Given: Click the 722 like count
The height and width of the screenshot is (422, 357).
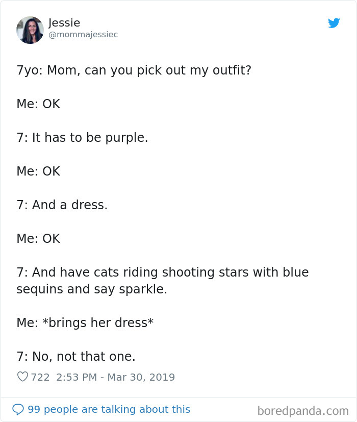Looking at the screenshot, I should [40, 377].
